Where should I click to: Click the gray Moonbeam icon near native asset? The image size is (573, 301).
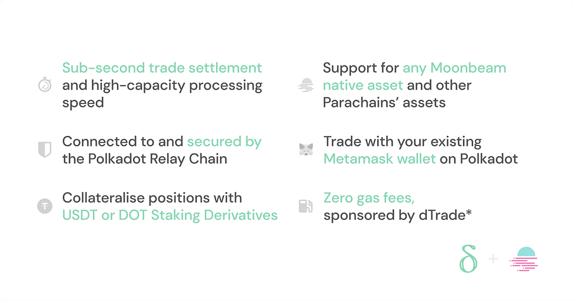[306, 86]
